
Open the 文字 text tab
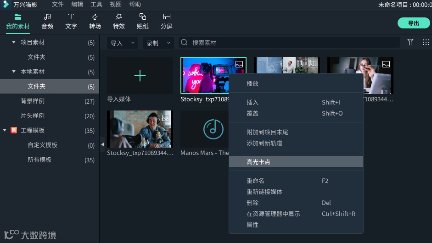click(71, 22)
